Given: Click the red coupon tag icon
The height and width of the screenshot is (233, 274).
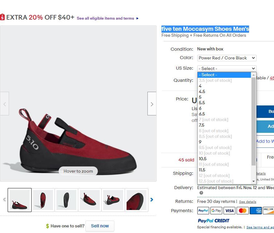Looking at the screenshot, I should (2, 17).
